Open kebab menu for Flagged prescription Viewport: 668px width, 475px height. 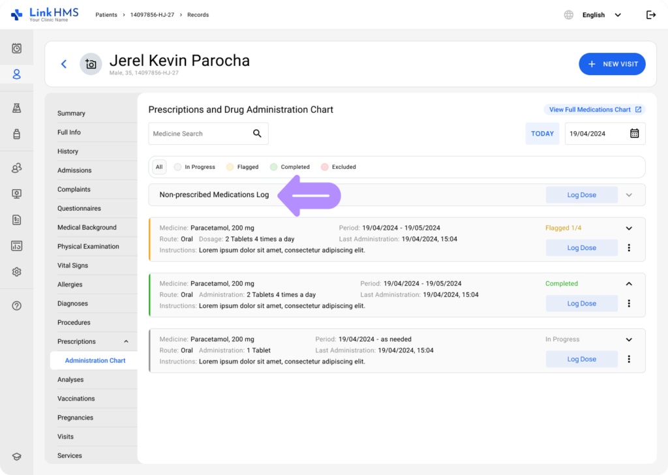point(629,248)
